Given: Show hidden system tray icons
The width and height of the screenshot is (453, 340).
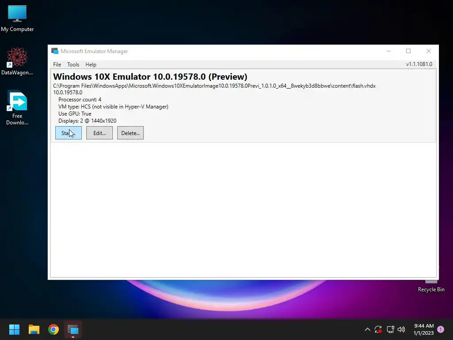Looking at the screenshot, I should tap(368, 329).
